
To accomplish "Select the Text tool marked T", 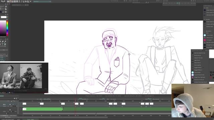I will 3,44.
